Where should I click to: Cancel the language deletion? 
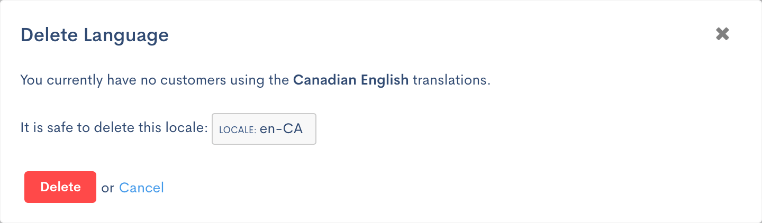point(141,188)
